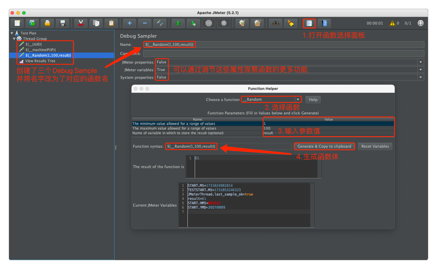Image resolution: width=437 pixels, height=269 pixels.
Task: Click the Cut scissors icon
Action: coord(81,23)
